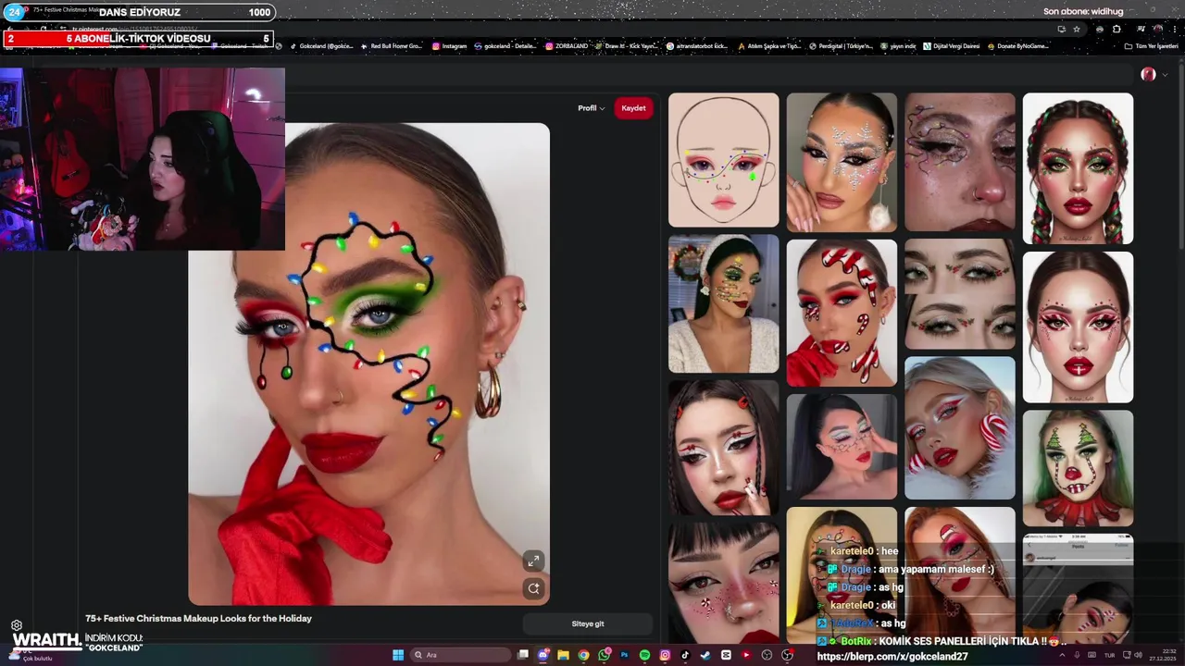The image size is (1185, 666).
Task: Show hidden system tray icons chevron
Action: pyautogui.click(x=1062, y=655)
